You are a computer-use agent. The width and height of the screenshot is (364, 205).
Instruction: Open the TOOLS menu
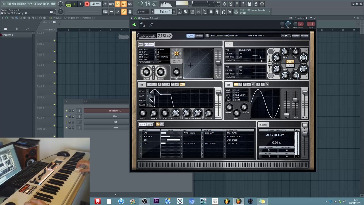(46, 4)
